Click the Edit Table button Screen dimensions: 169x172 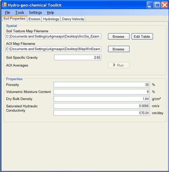(142, 37)
